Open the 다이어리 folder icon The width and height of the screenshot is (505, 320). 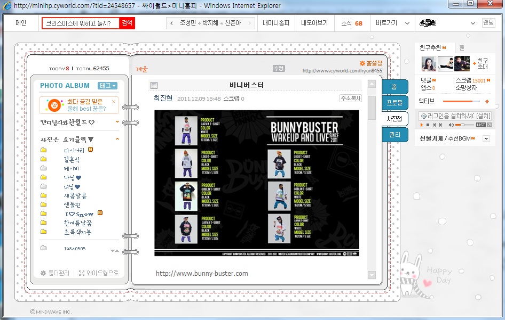tap(43, 150)
